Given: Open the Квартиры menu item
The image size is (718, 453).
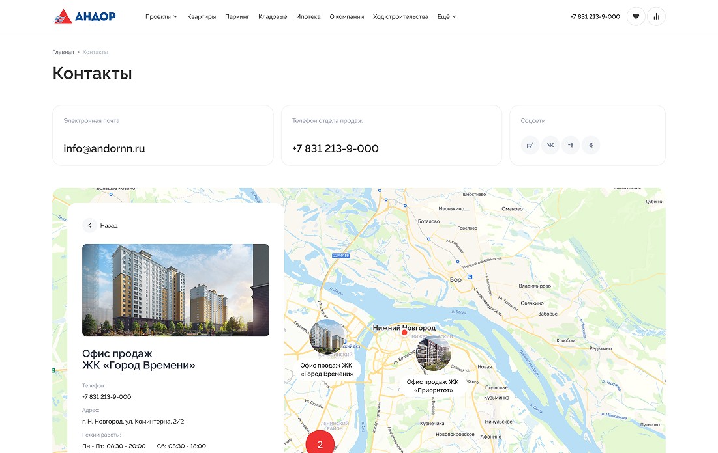Looking at the screenshot, I should pos(202,16).
